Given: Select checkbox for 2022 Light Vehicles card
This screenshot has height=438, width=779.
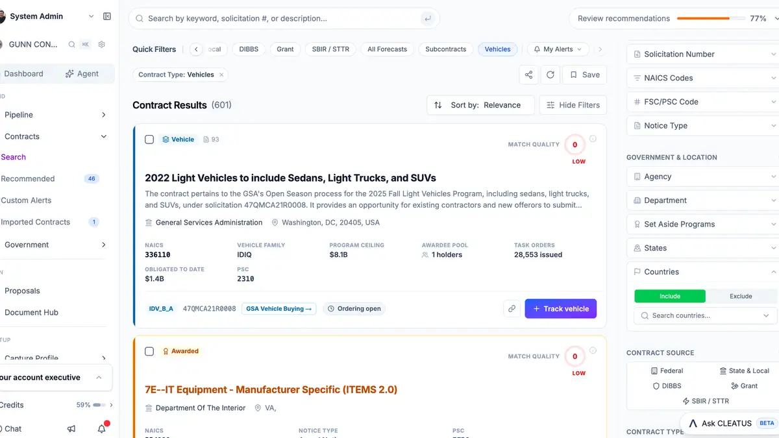Looking at the screenshot, I should (x=149, y=140).
